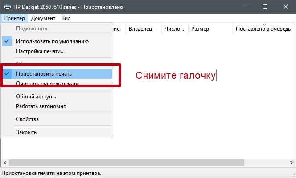
Task: Open "Общий доступ..." settings
Action: click(36, 97)
